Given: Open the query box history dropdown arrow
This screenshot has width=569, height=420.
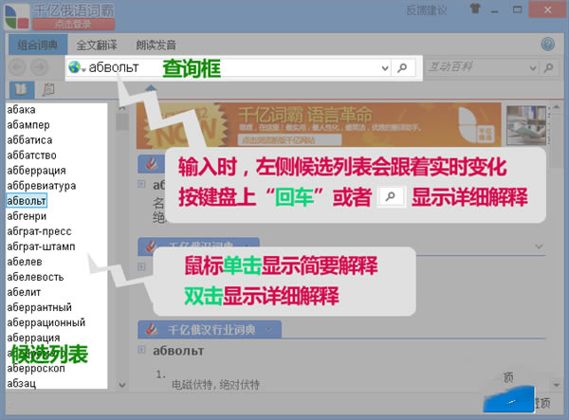Looking at the screenshot, I should tap(385, 68).
